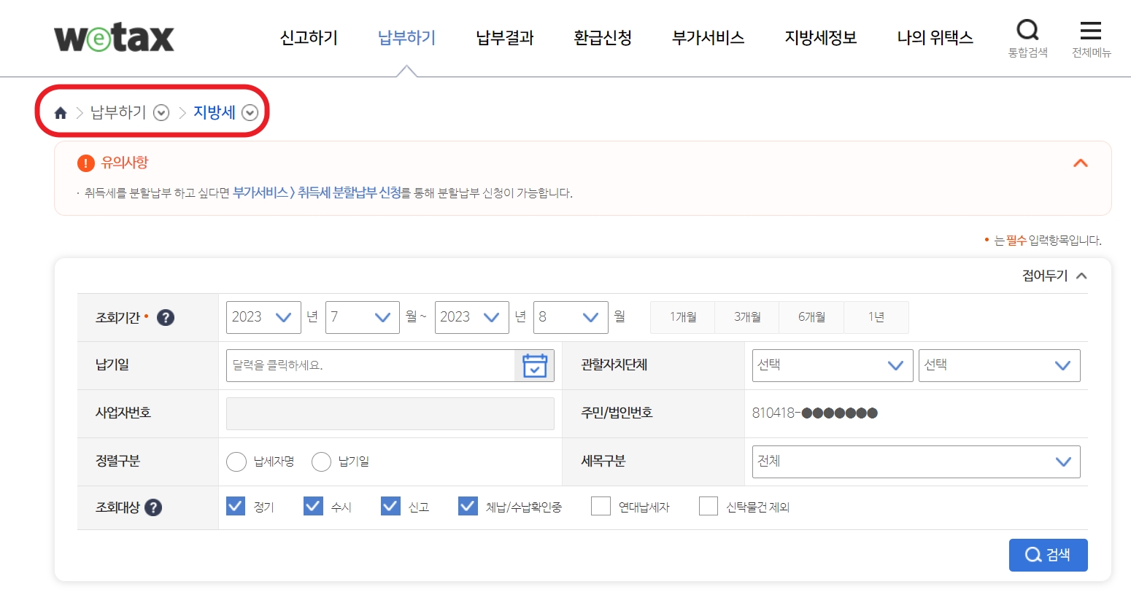Open the first 관할자치단체 선택 dropdown

(x=832, y=365)
